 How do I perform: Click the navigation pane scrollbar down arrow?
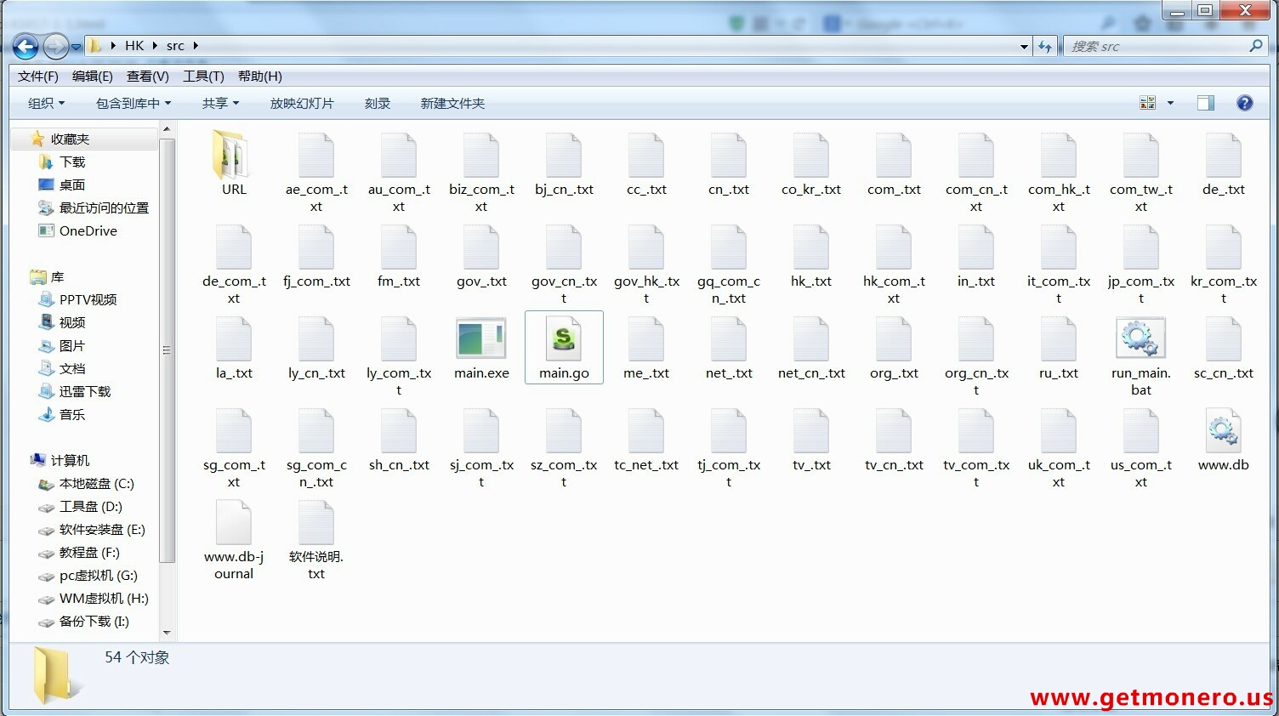tap(167, 633)
